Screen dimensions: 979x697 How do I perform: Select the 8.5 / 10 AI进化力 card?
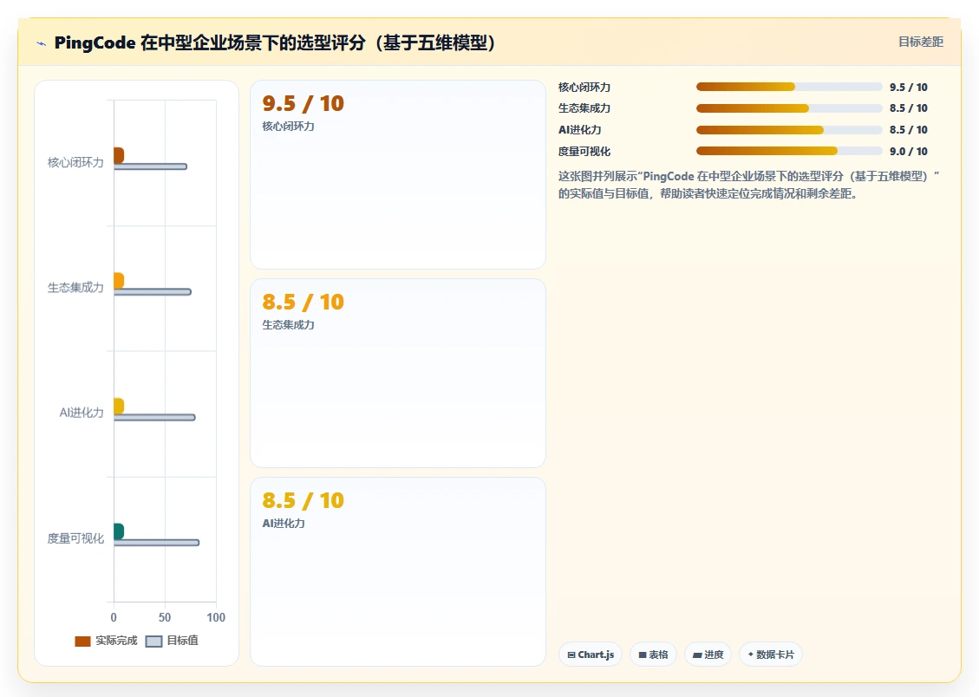pyautogui.click(x=398, y=571)
